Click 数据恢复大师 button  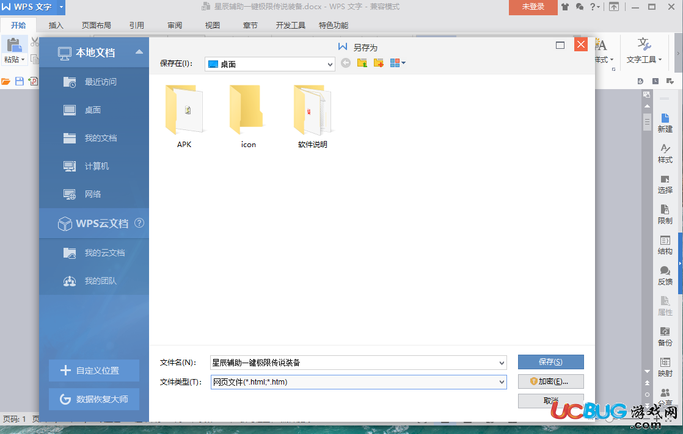pos(94,399)
